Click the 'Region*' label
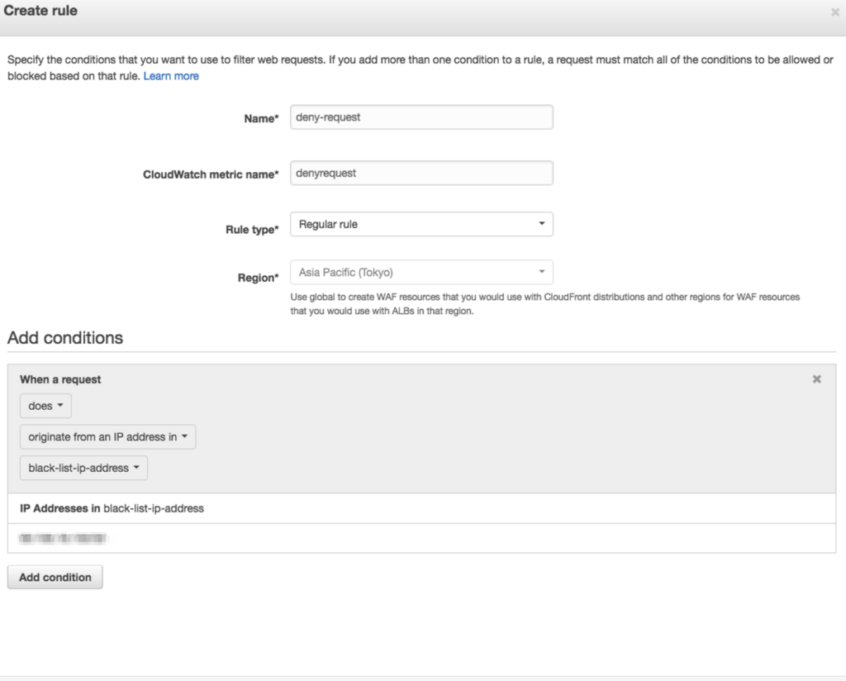 (258, 278)
